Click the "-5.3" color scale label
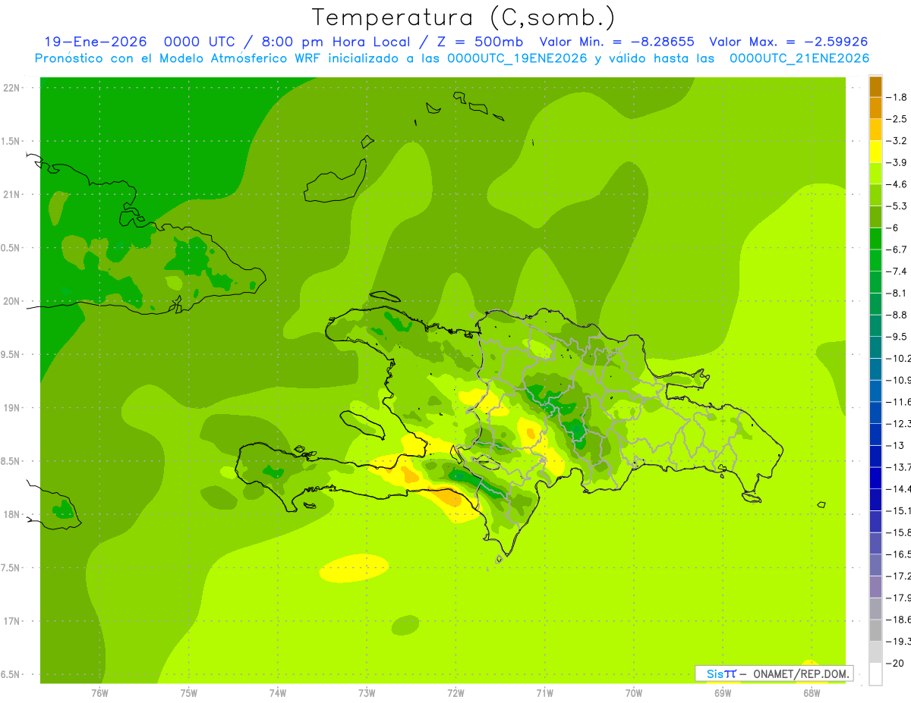This screenshot has width=911, height=703. [897, 206]
